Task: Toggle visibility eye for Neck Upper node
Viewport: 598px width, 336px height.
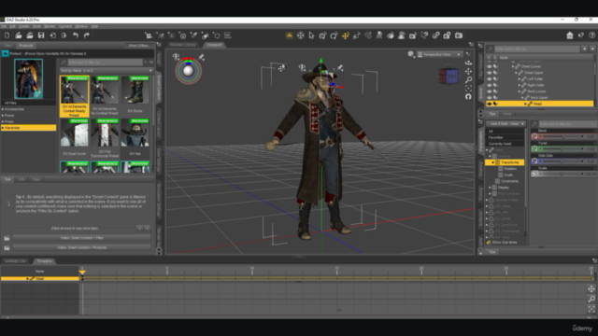Action: point(490,97)
